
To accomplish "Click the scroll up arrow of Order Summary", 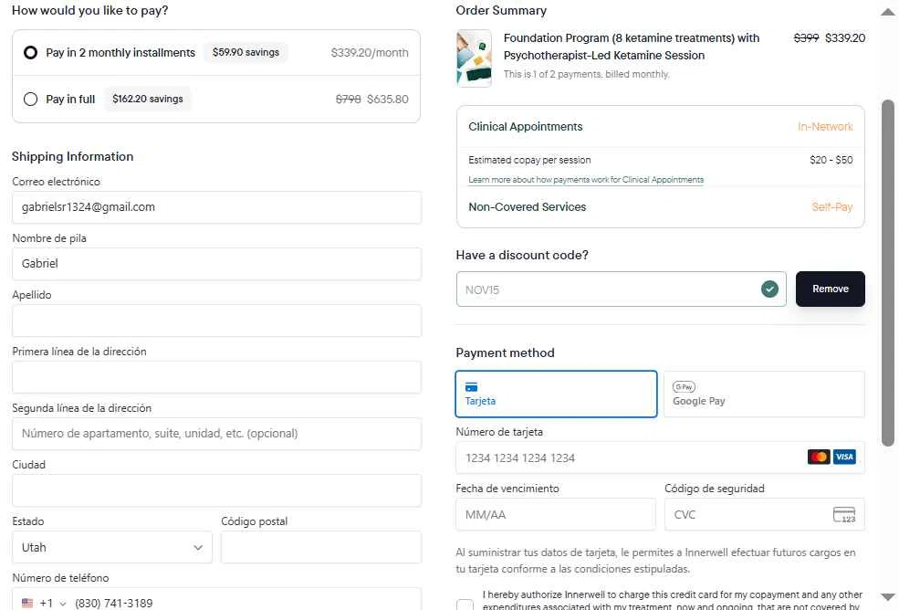I will 887,12.
